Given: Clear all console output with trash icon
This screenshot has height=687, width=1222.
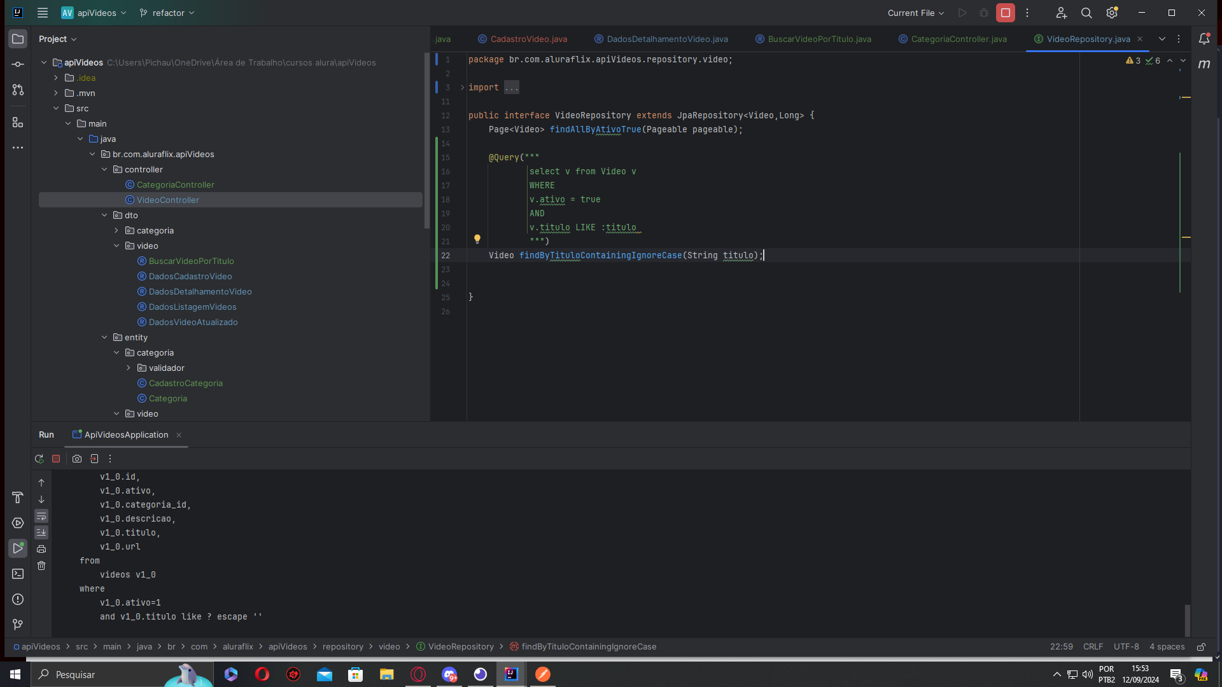Looking at the screenshot, I should pyautogui.click(x=41, y=566).
